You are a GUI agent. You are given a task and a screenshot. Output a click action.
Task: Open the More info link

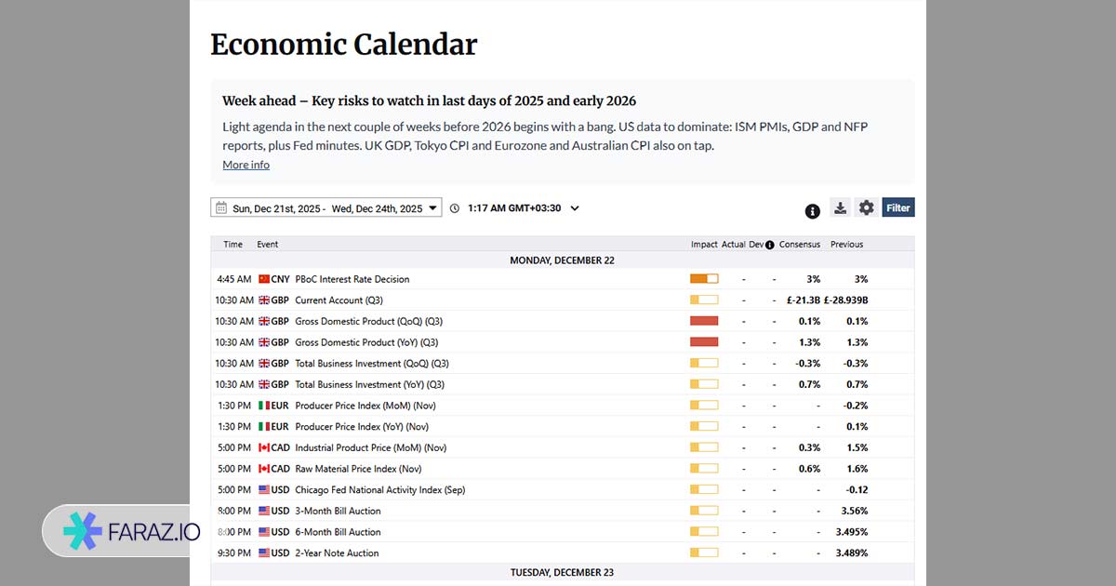246,165
